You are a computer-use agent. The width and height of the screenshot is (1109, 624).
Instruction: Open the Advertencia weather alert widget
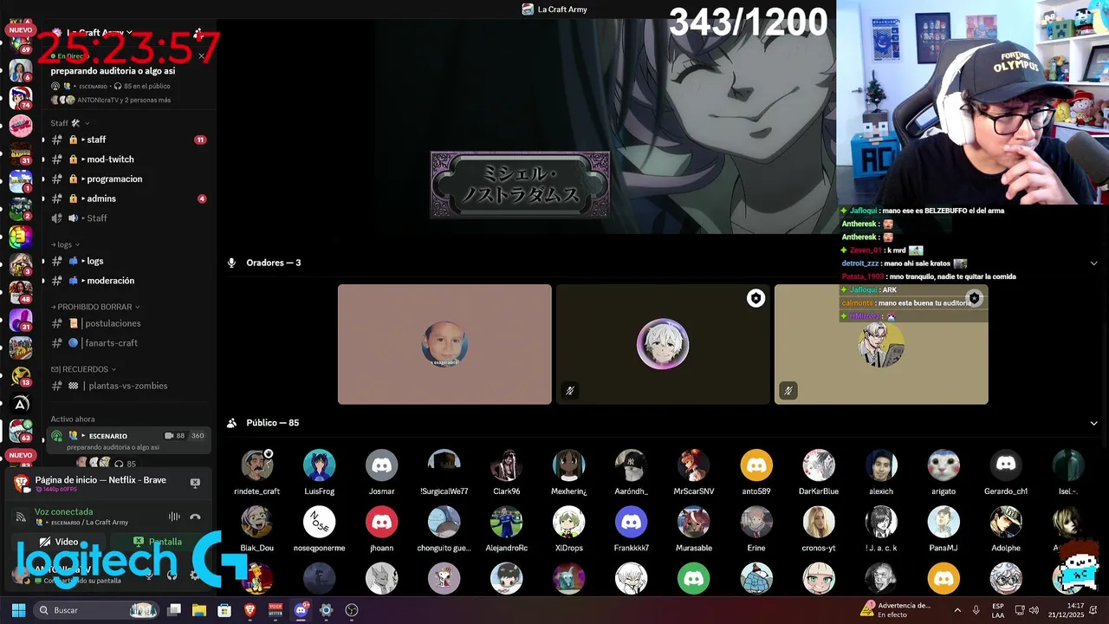pos(898,610)
